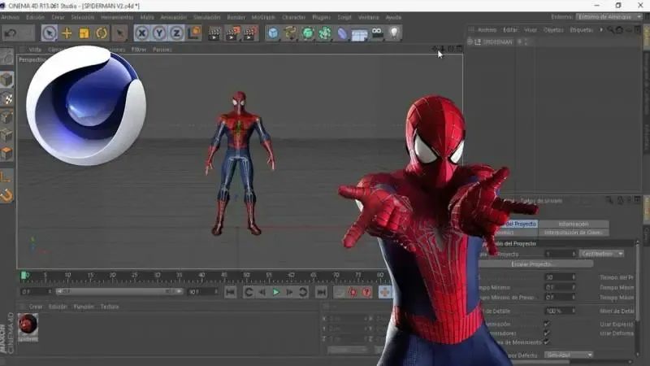Open the Centímetros unit dropdown

click(x=601, y=254)
